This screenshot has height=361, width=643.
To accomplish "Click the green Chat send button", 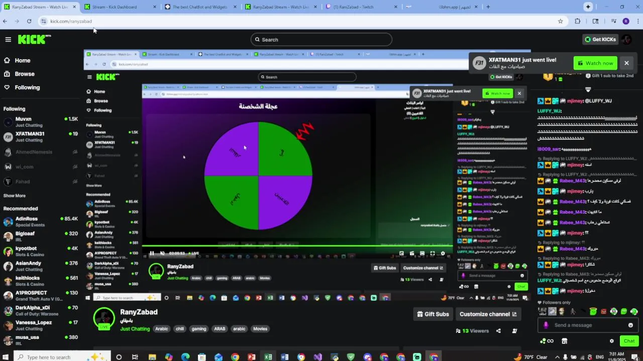I will [629, 341].
